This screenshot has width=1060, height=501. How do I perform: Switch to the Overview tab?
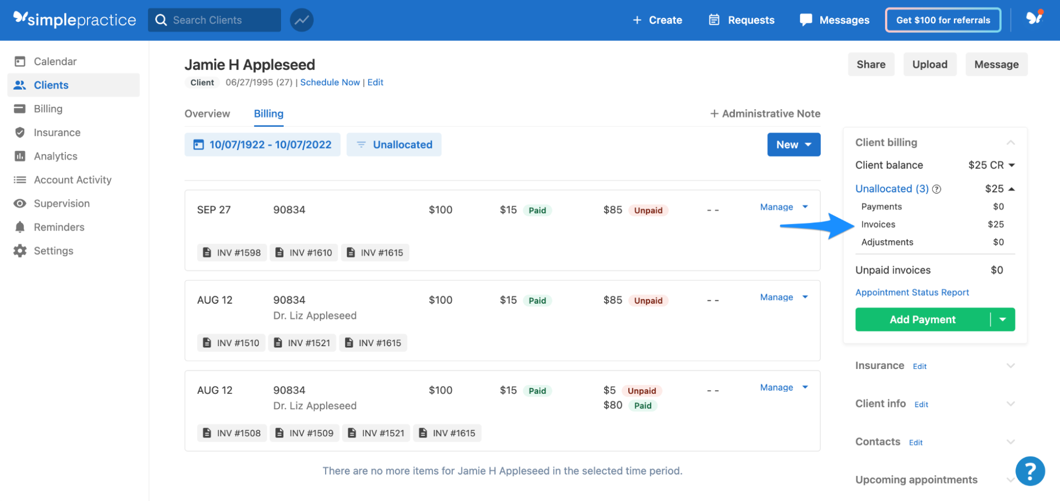[x=207, y=113]
